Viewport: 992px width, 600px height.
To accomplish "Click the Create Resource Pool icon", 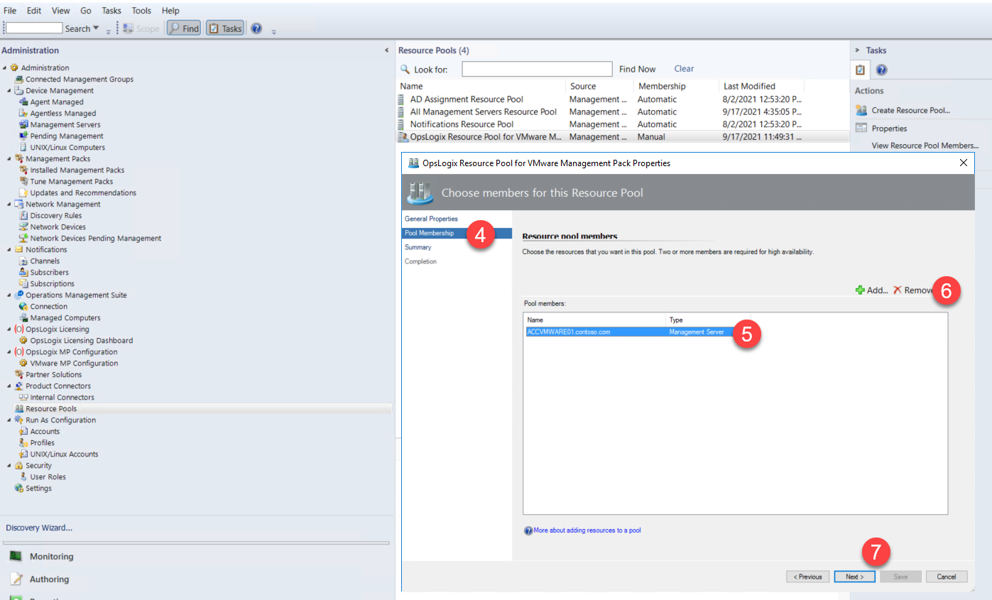I will pyautogui.click(x=861, y=110).
